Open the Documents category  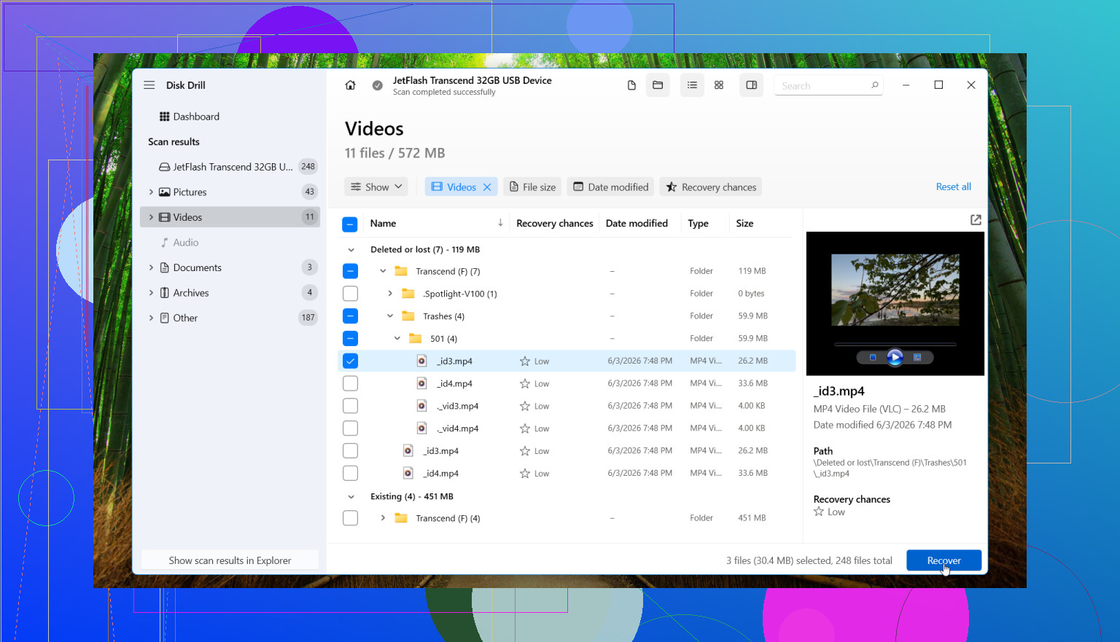coord(230,267)
